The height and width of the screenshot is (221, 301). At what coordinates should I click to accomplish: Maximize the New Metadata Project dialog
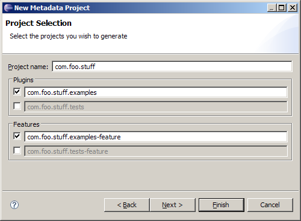coord(282,8)
